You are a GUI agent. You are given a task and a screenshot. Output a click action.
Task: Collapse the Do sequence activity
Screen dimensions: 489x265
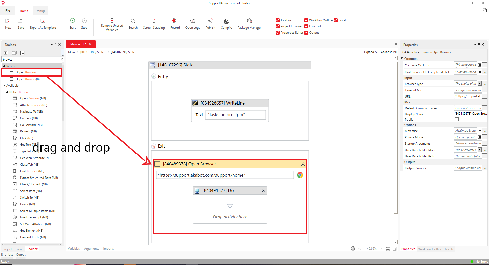263,190
